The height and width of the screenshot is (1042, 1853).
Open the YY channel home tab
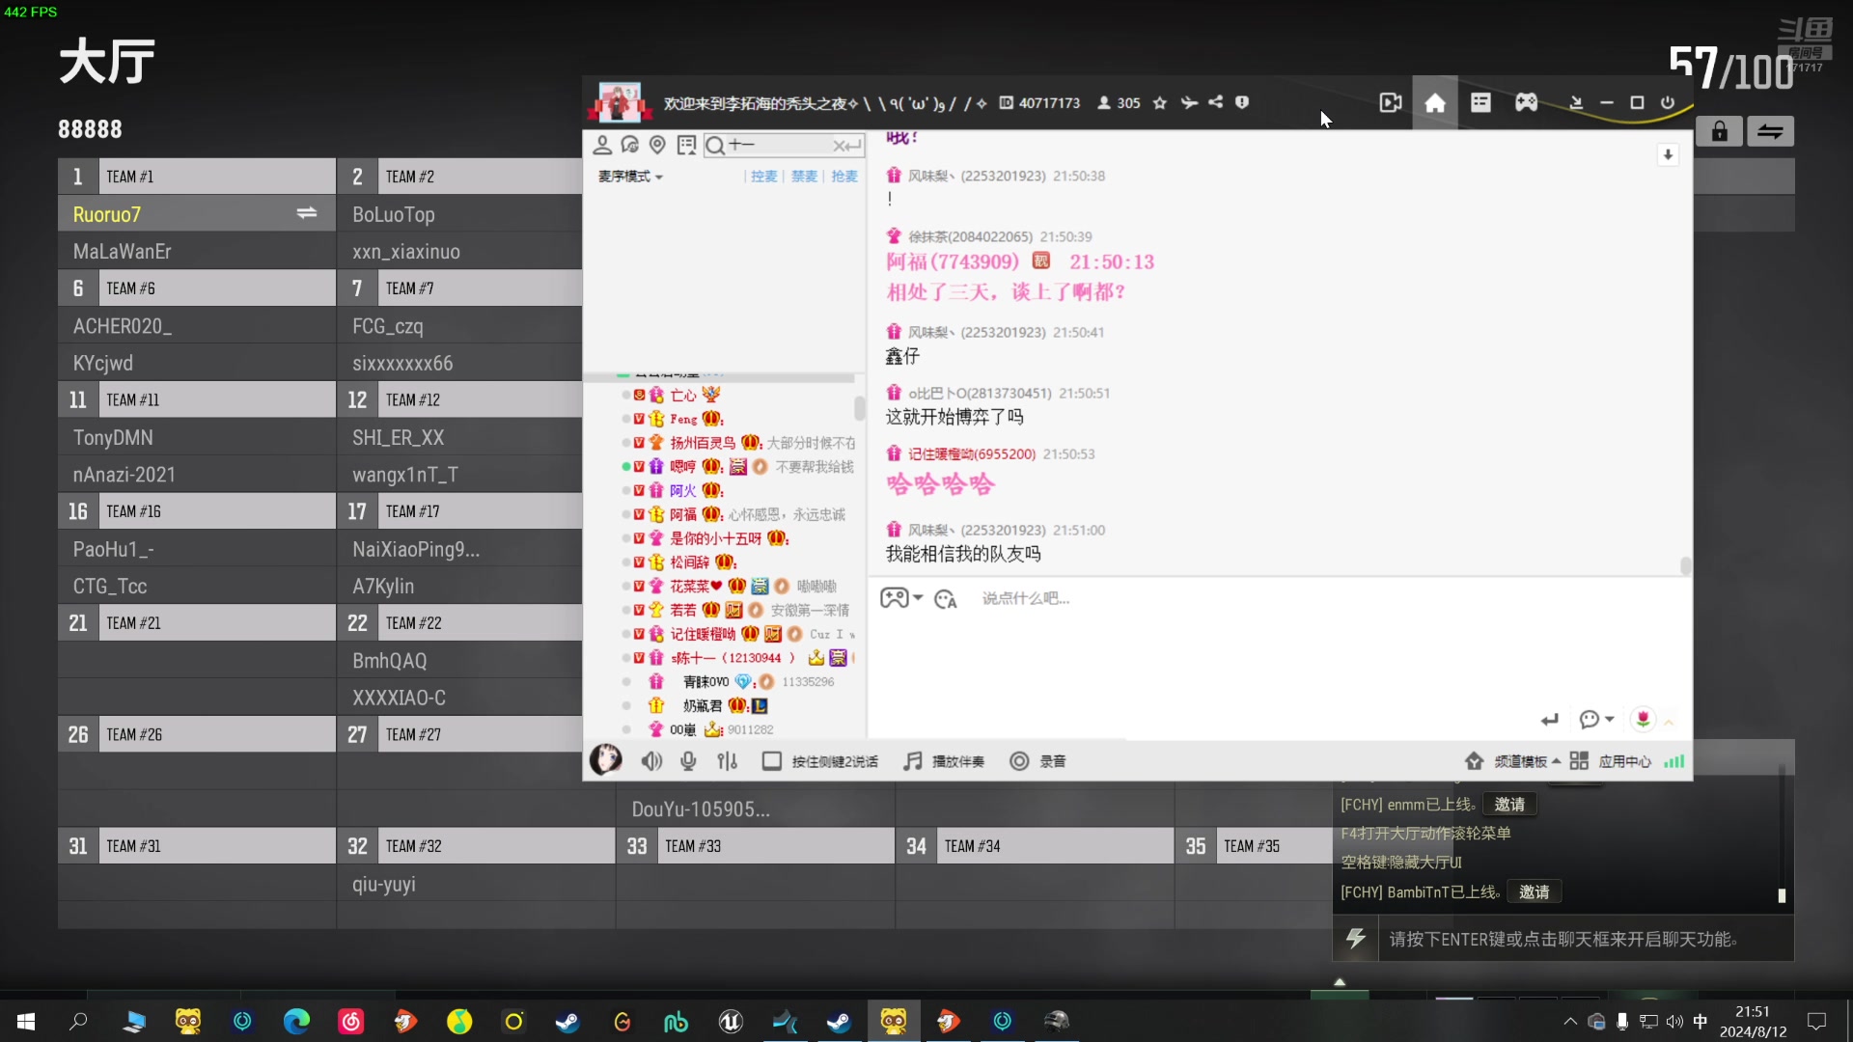1435,103
